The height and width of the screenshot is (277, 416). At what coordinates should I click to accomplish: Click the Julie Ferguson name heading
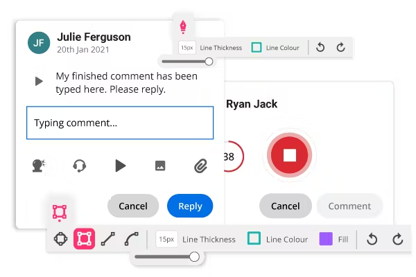[x=94, y=37]
